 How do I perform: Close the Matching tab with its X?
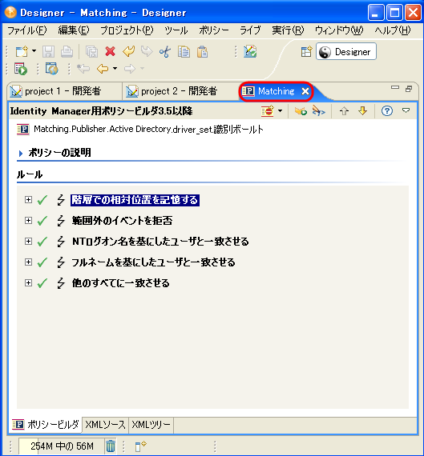coord(305,91)
